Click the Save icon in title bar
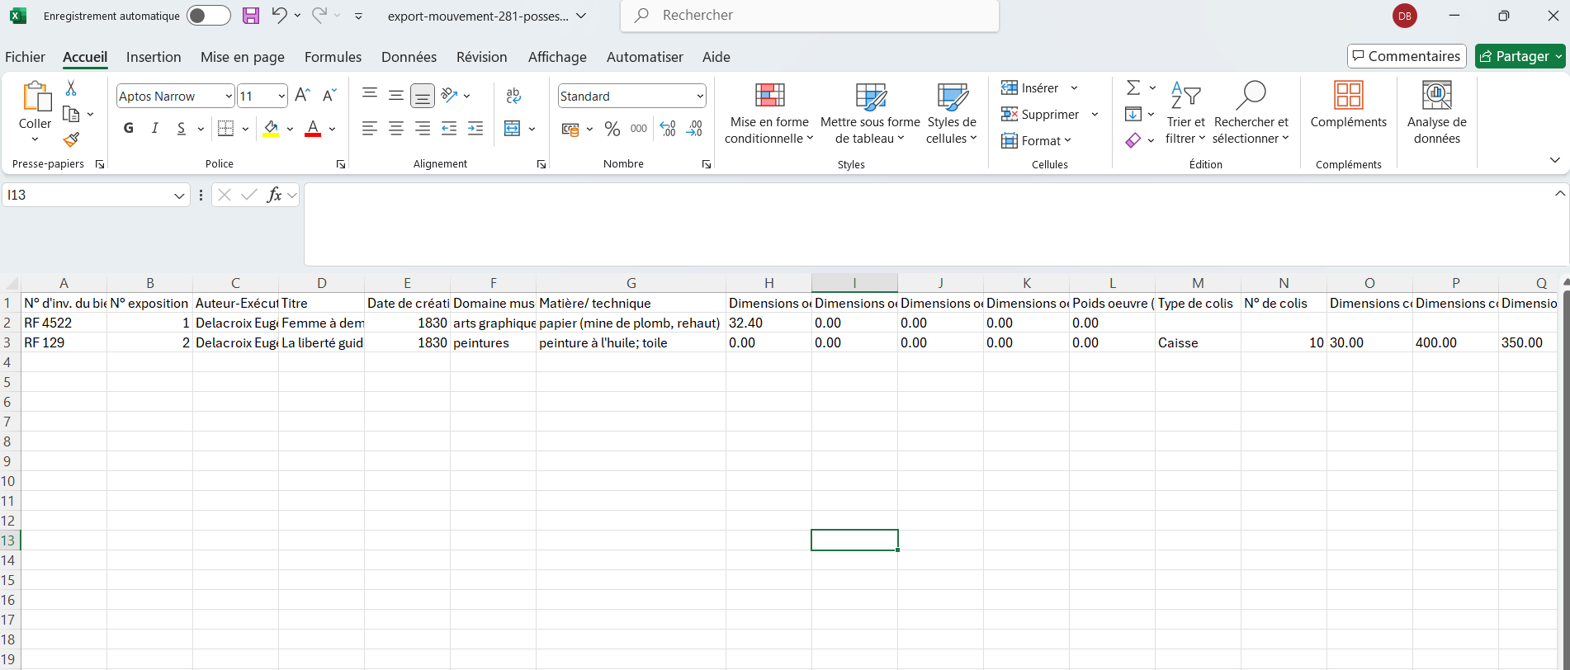The height and width of the screenshot is (670, 1570). tap(251, 16)
